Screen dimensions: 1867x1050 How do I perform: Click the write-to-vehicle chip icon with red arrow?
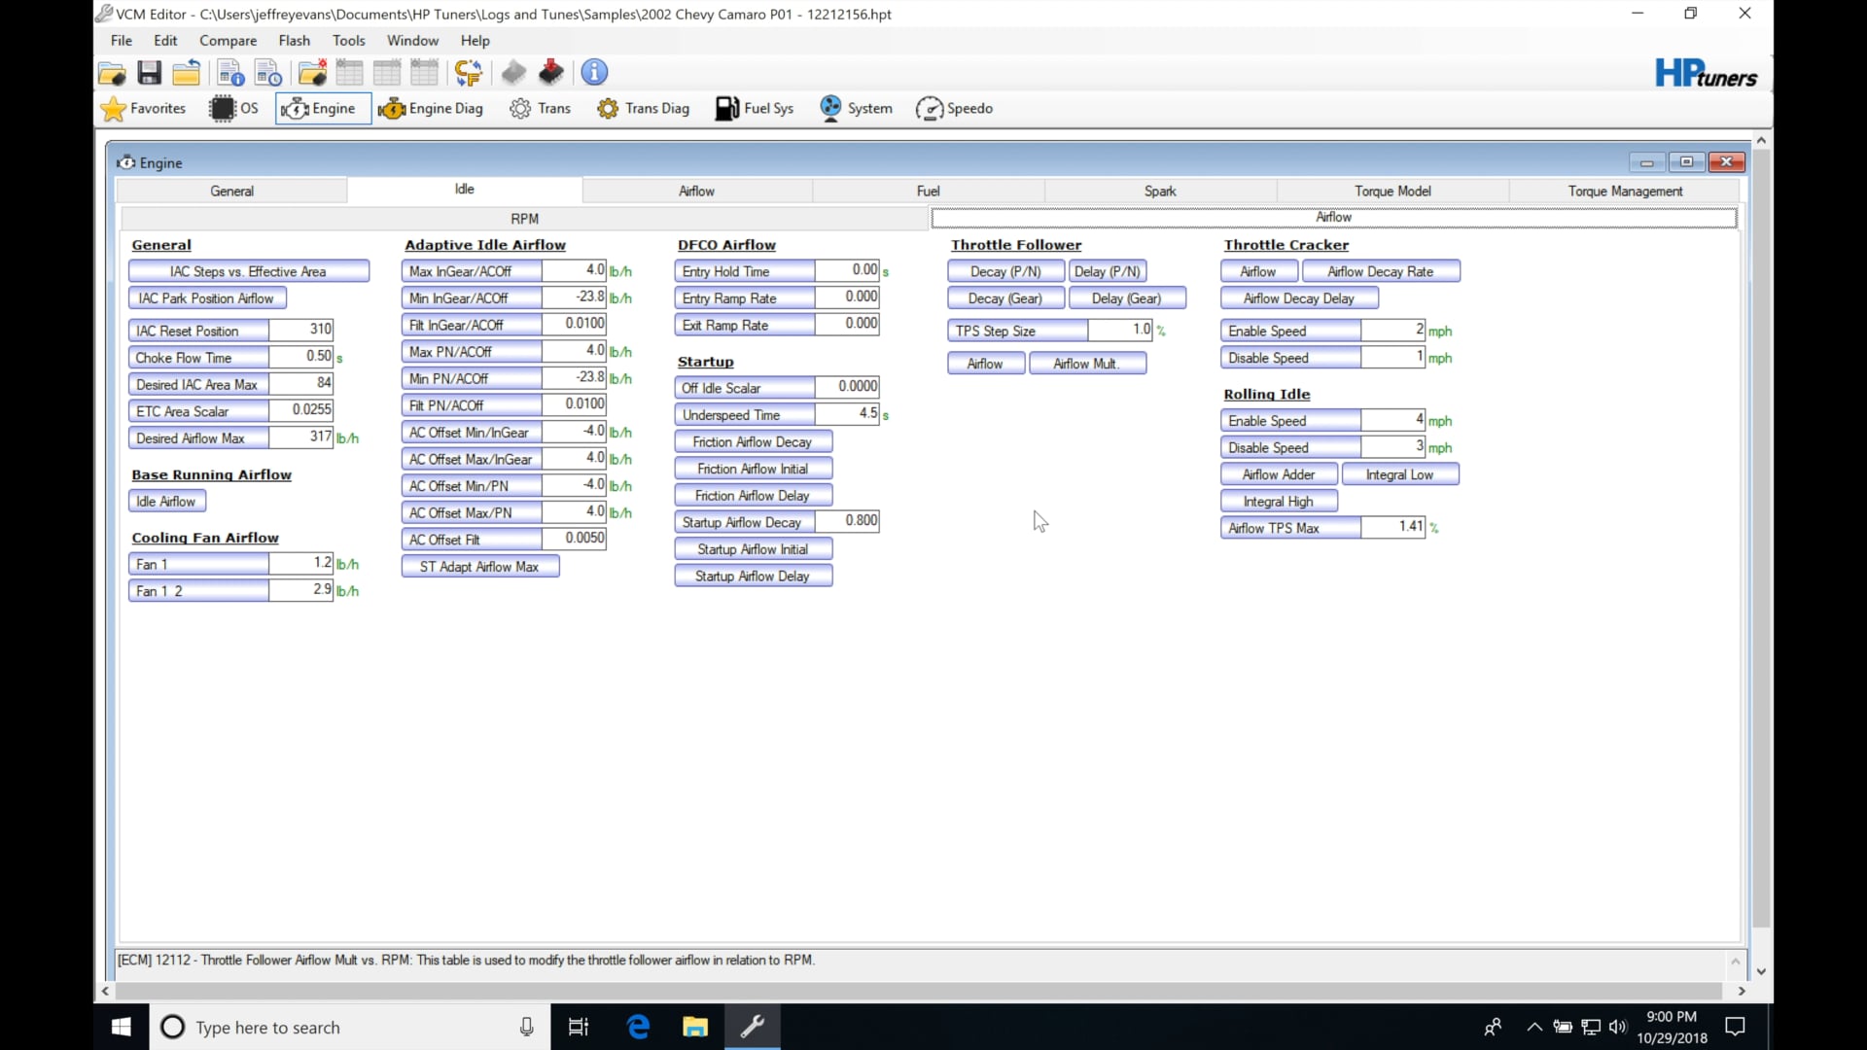551,73
